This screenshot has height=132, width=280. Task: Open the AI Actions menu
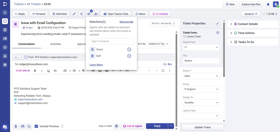[160, 14]
